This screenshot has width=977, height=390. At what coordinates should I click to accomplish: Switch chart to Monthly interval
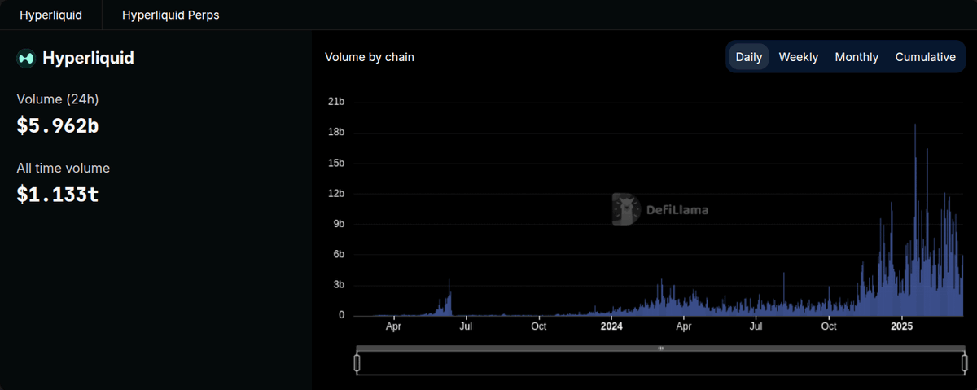point(857,57)
